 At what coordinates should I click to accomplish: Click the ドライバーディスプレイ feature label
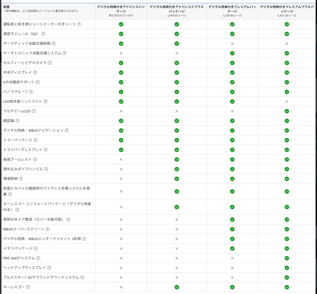[23, 150]
